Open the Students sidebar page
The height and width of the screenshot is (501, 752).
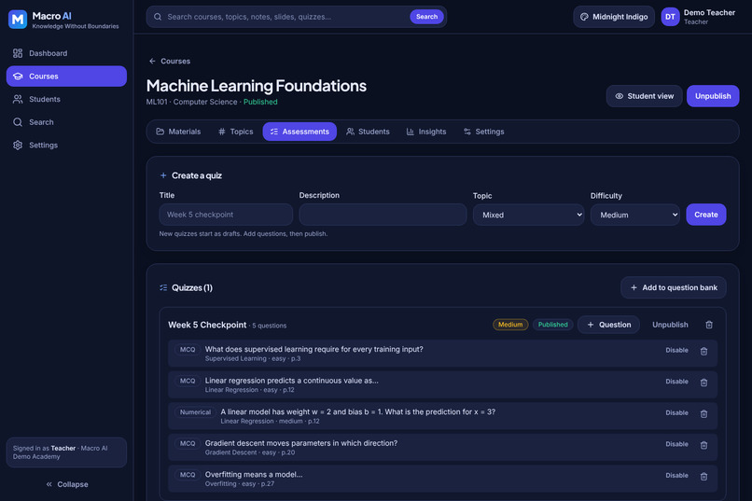point(66,99)
